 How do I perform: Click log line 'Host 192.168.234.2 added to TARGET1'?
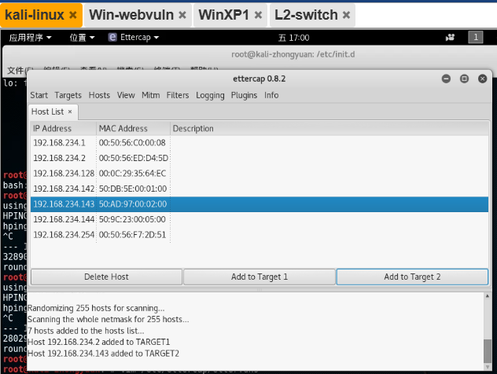point(99,342)
